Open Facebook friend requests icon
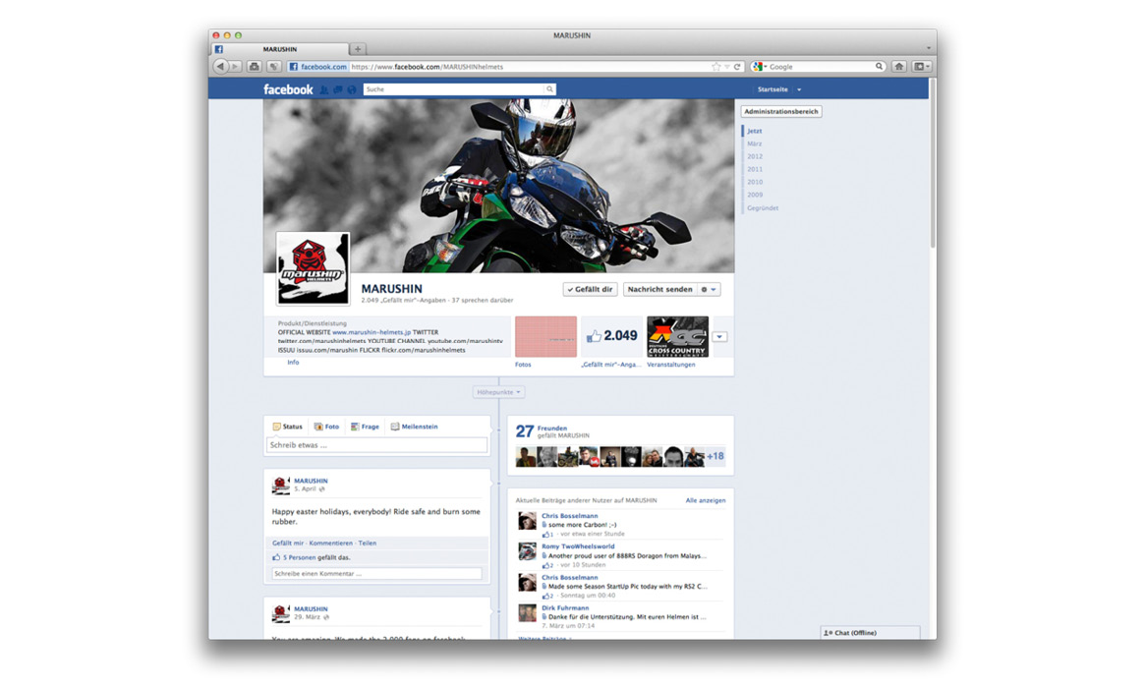Image resolution: width=1144 pixels, height=688 pixels. [x=324, y=89]
